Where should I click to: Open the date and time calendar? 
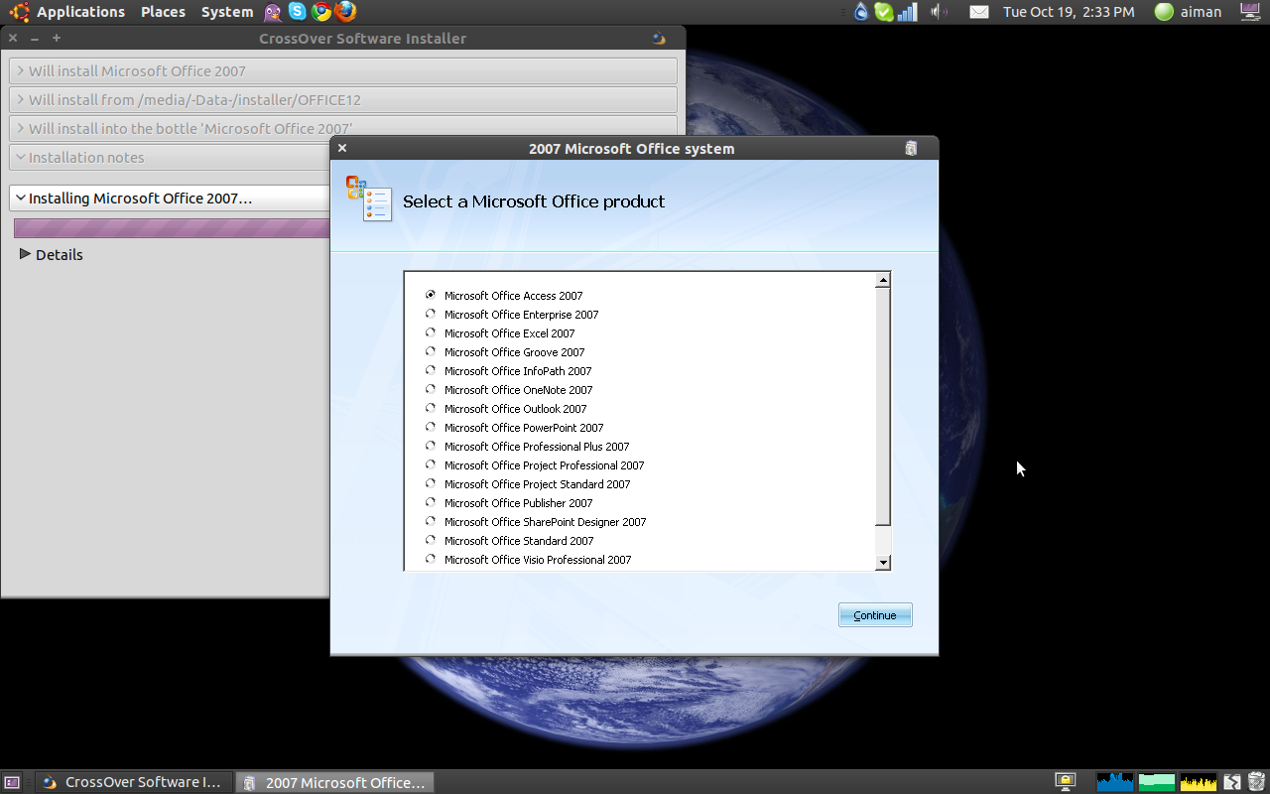[x=1069, y=12]
